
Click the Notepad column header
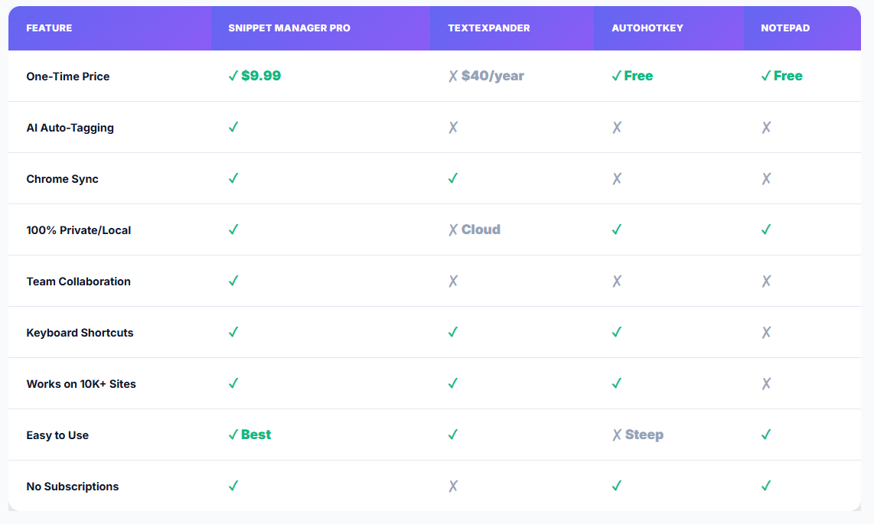click(x=785, y=28)
